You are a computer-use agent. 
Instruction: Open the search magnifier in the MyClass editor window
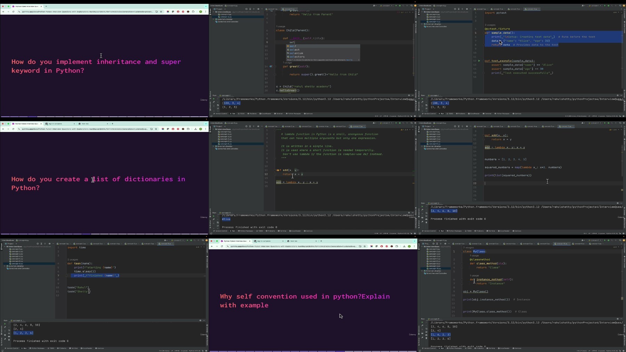(x=620, y=240)
